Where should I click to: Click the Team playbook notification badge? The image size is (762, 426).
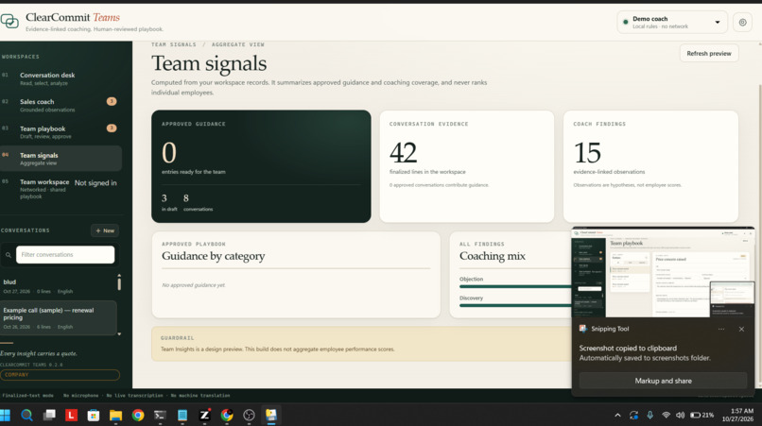(x=112, y=128)
